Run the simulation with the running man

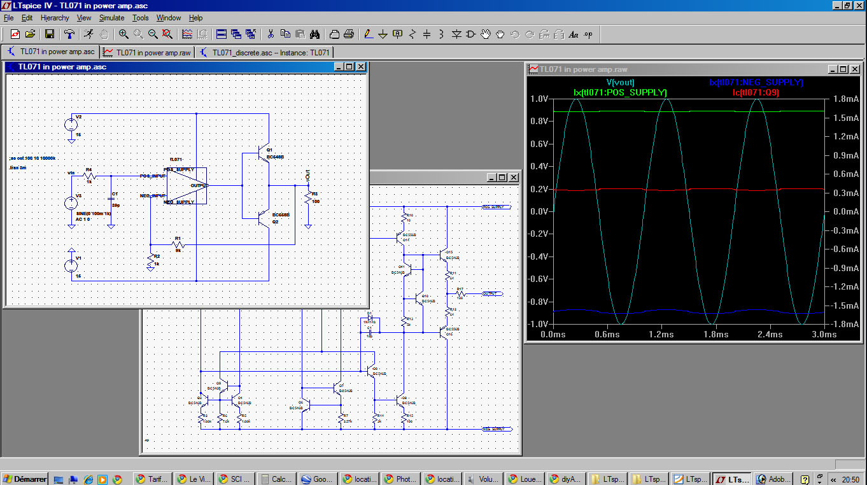[x=88, y=34]
